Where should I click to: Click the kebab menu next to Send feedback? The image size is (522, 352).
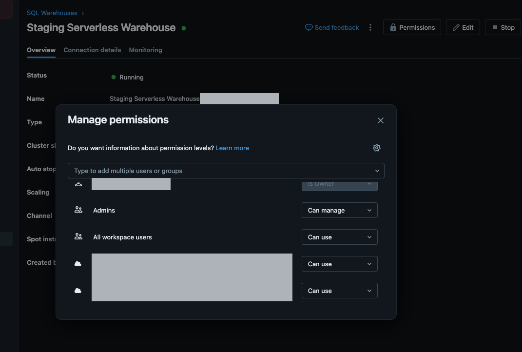point(370,27)
